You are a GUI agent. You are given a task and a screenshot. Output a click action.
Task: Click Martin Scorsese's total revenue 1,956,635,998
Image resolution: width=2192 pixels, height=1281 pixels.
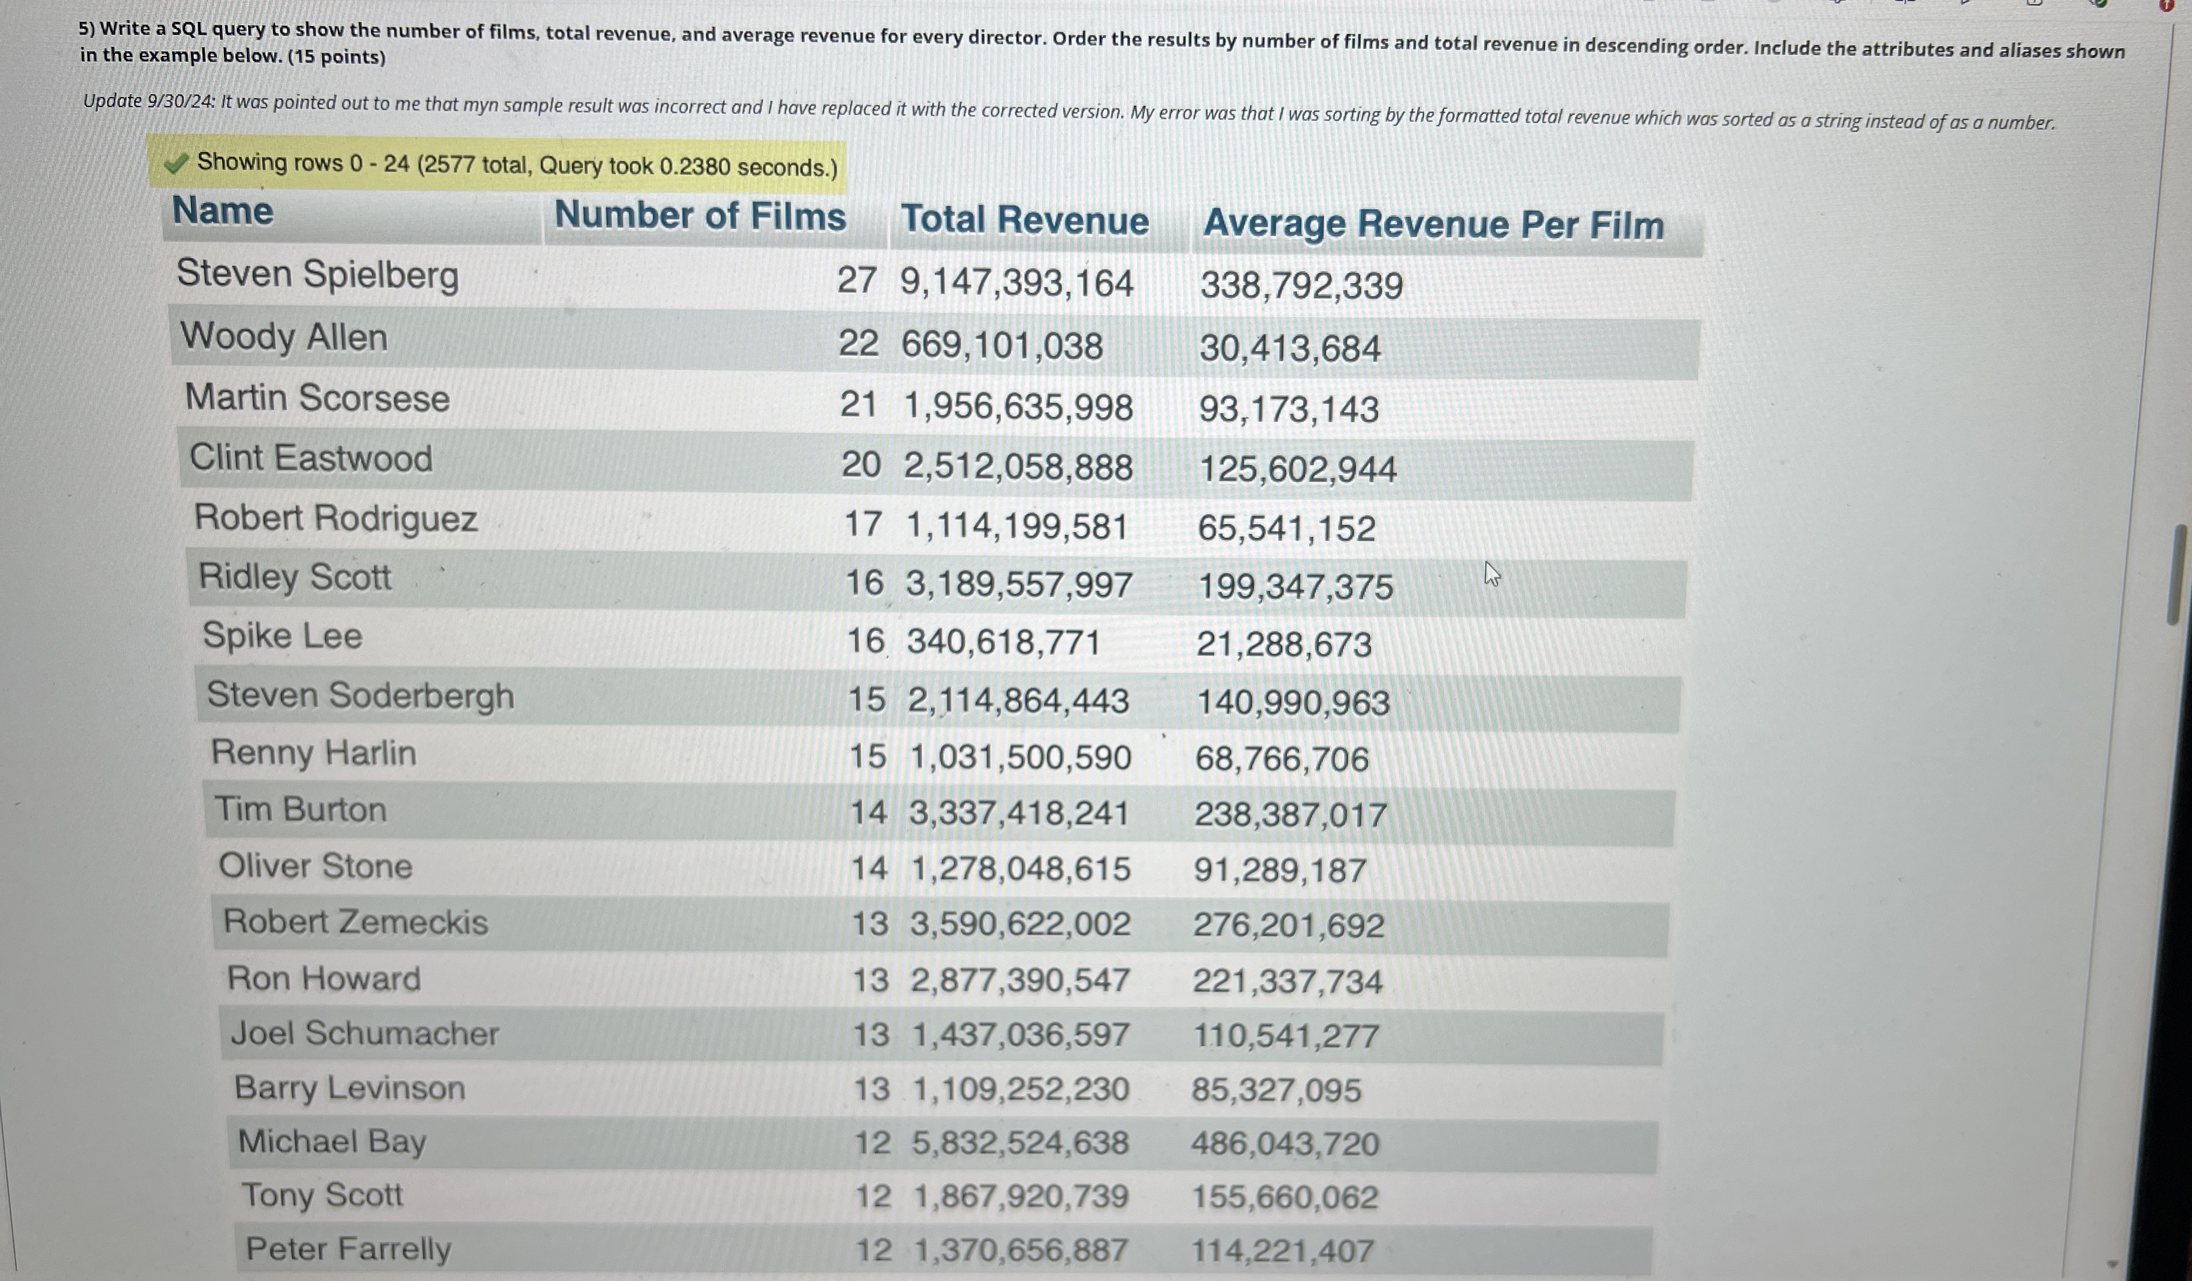[x=1018, y=407]
